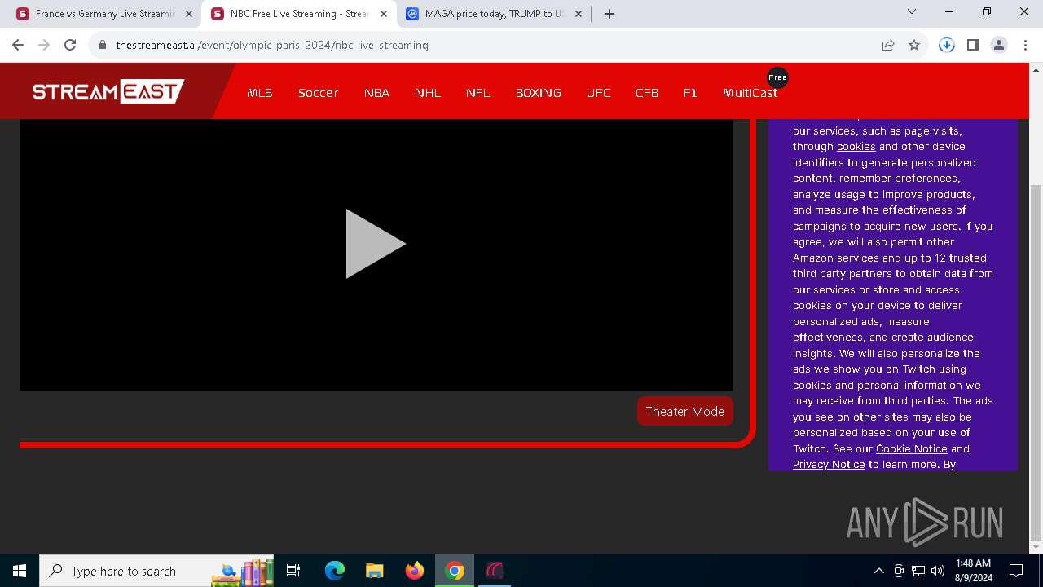Open a new browser tab

pyautogui.click(x=610, y=14)
